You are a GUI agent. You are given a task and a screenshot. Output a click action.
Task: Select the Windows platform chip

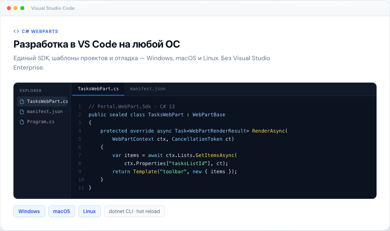pos(29,211)
